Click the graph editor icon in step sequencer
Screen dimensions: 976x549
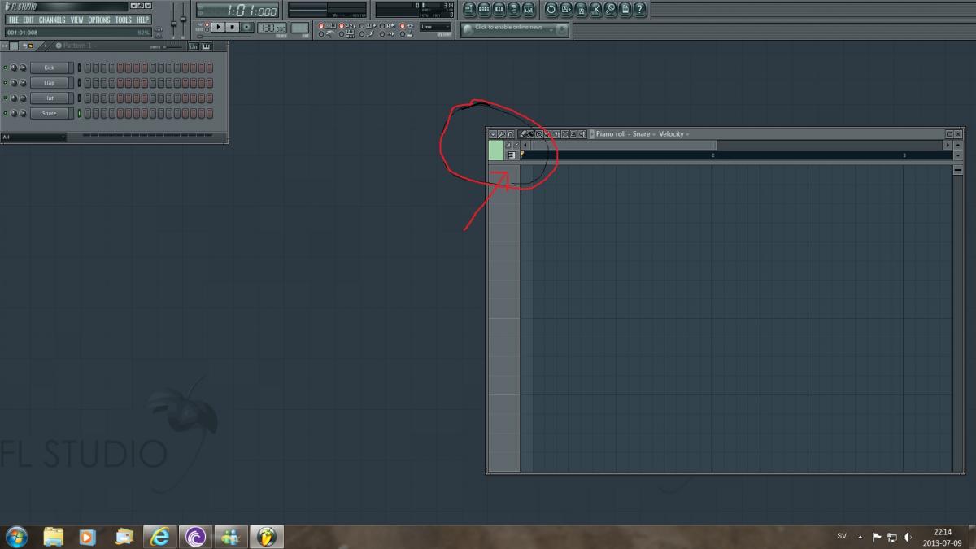(x=194, y=46)
